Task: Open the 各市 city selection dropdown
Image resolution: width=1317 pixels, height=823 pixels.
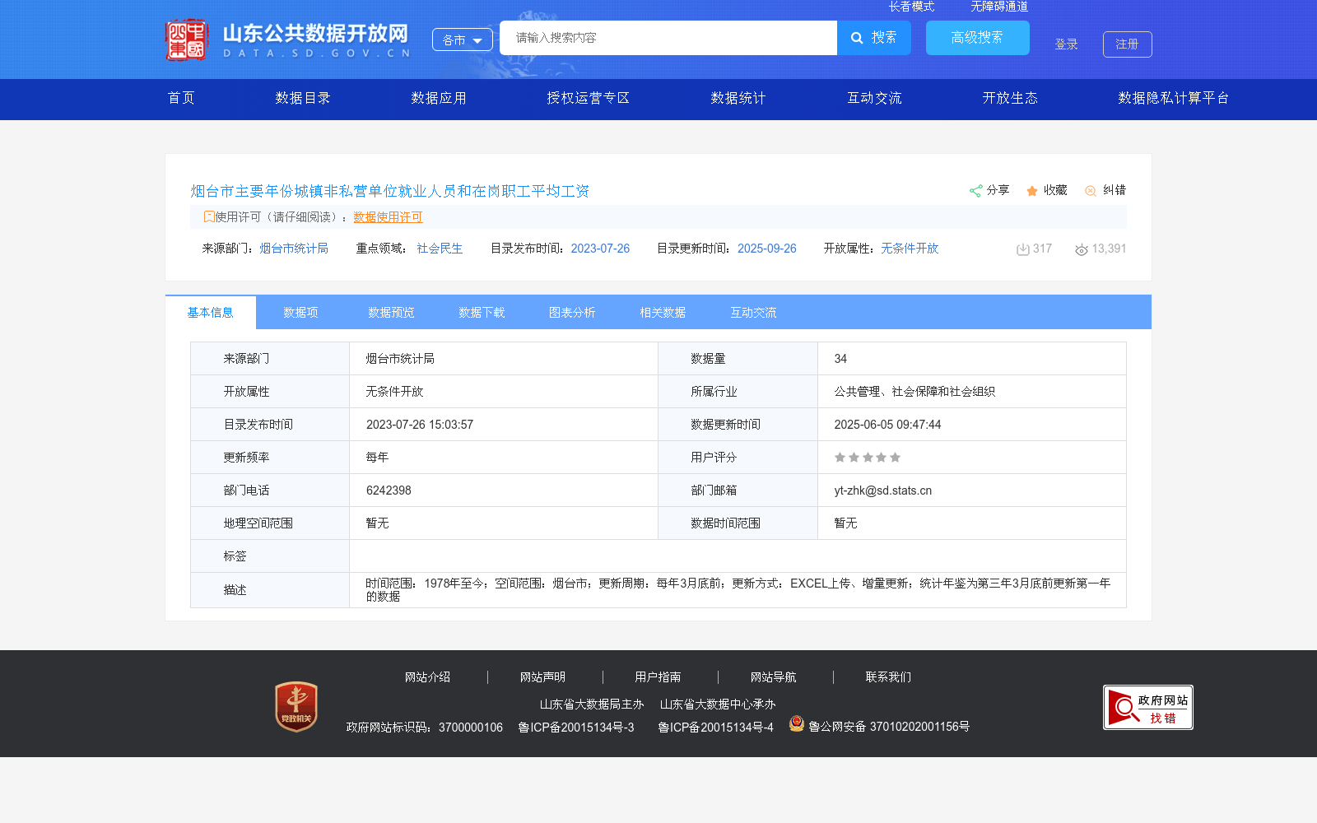Action: [462, 39]
